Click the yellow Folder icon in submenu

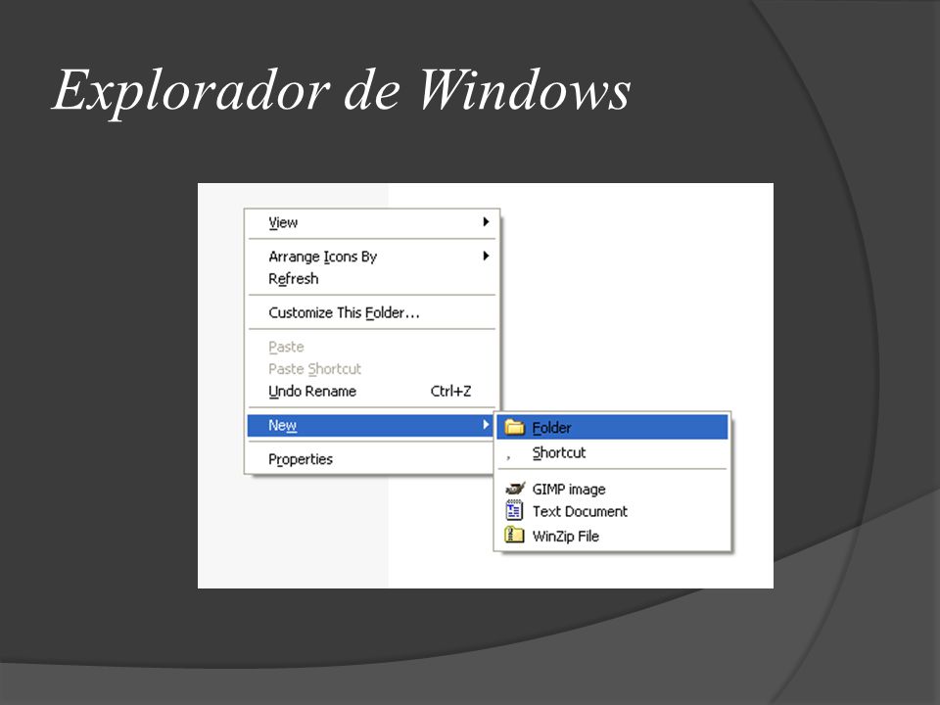(x=514, y=427)
